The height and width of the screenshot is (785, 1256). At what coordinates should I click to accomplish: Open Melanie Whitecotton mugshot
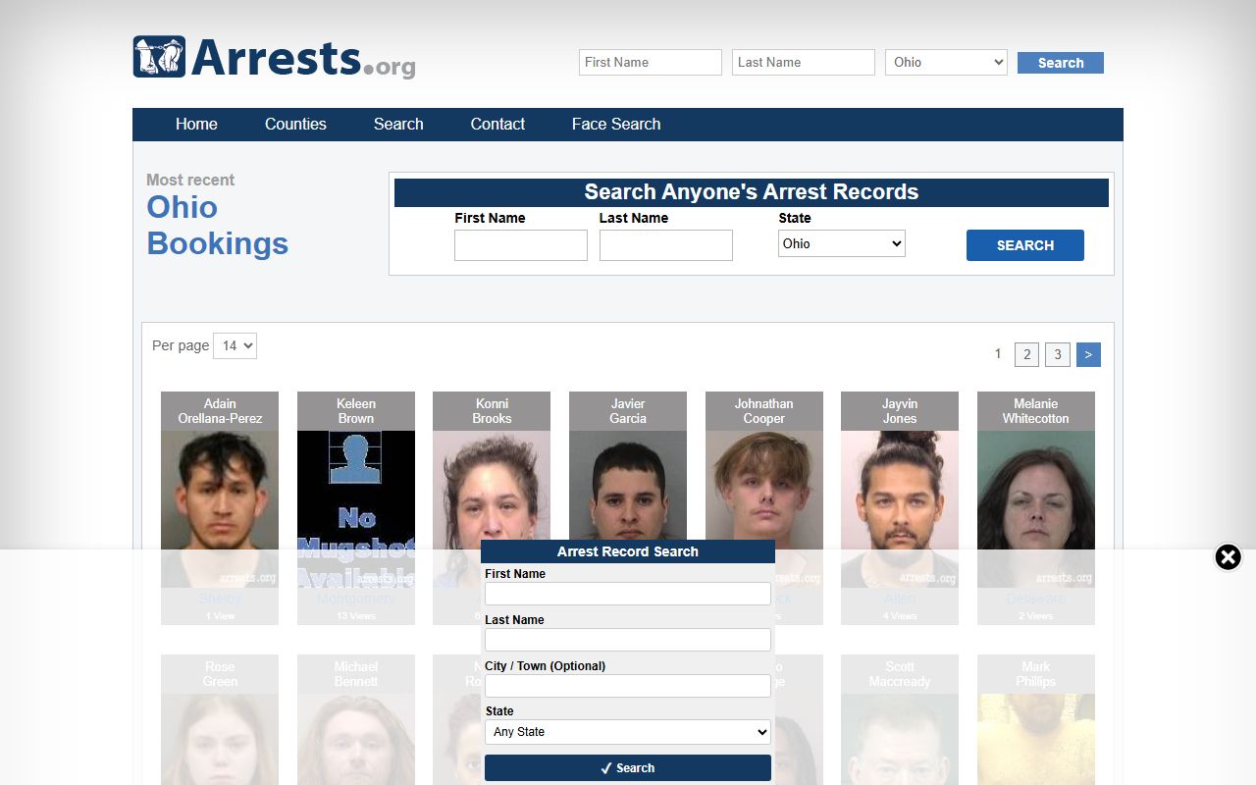pos(1036,508)
